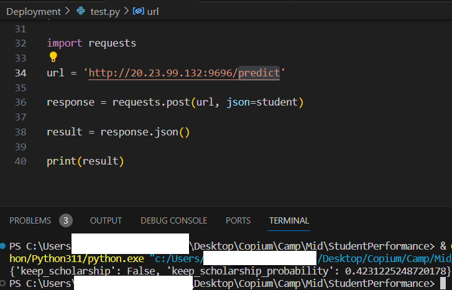Click 'response.json()' on line 38

tap(145, 132)
